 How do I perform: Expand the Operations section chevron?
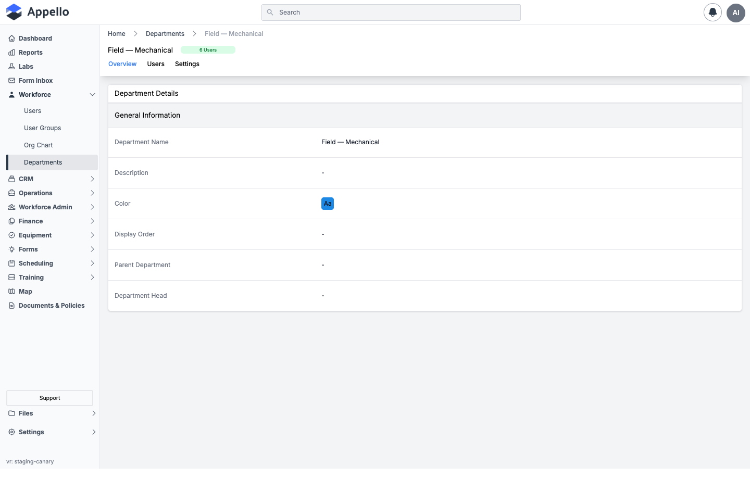click(x=92, y=193)
